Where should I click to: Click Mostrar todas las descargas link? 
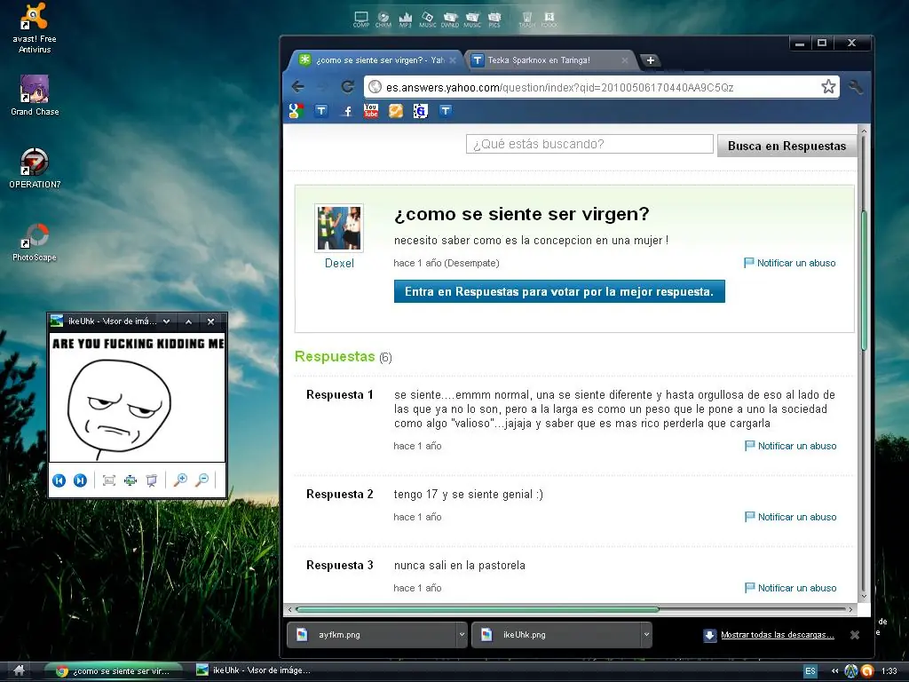778,635
